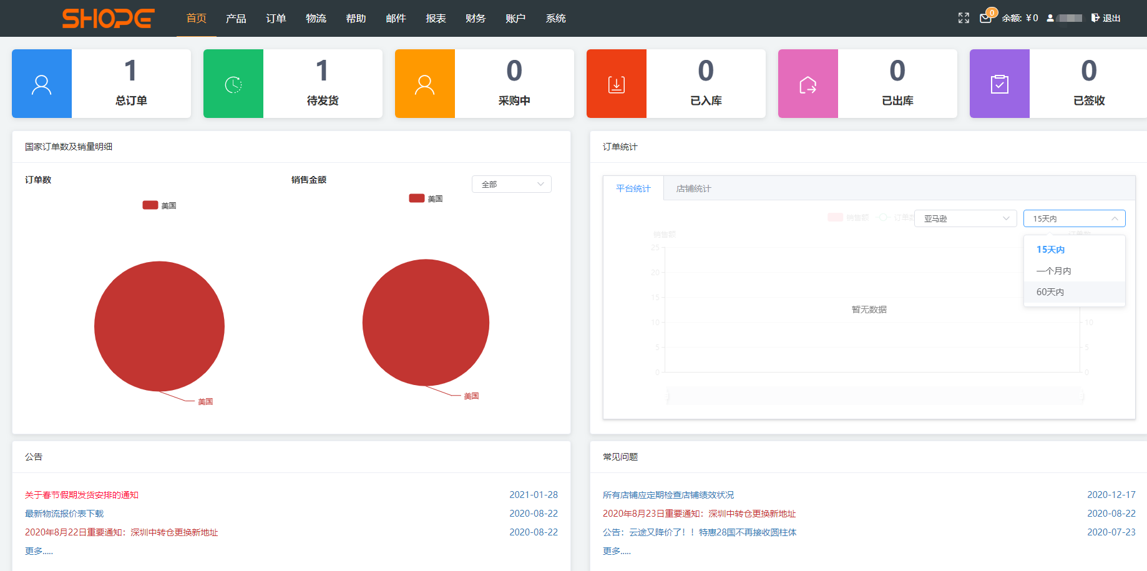Select 15天内 option in list
1147x571 pixels.
[x=1075, y=250]
